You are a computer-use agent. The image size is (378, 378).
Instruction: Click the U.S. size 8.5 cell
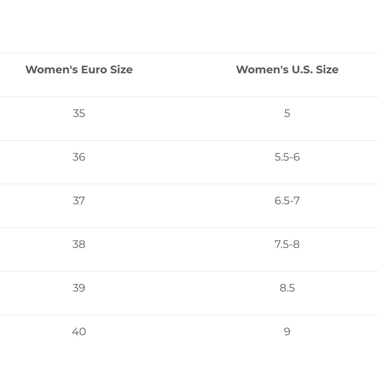tap(287, 288)
